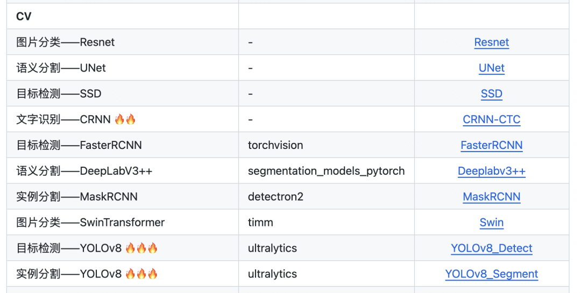Click the timm table cell
The width and height of the screenshot is (581, 293).
pyautogui.click(x=260, y=223)
